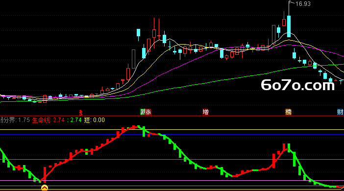
Task: Click the 6o7o.com watermark link
Action: tap(298, 85)
